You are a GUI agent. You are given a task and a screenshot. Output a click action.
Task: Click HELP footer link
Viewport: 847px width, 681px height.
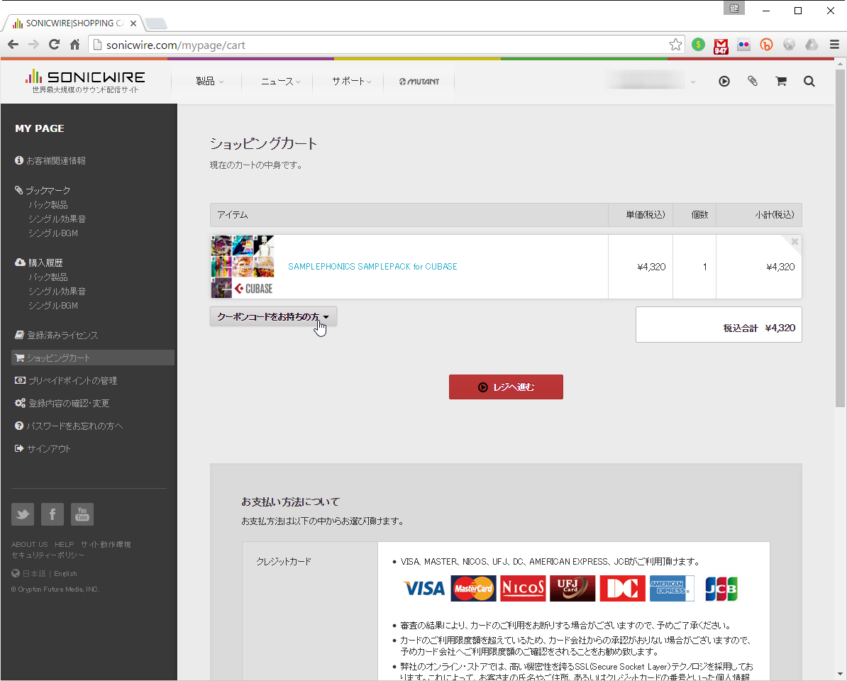65,544
